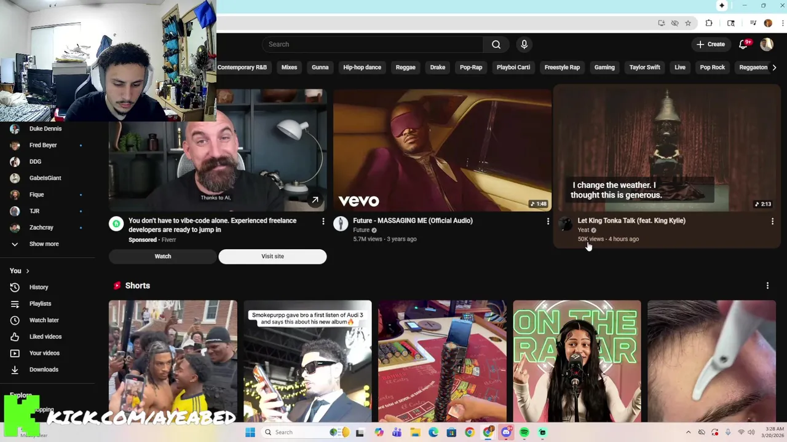Play the Future MASSAGING ME thumbnail
787x442 pixels.
tap(443, 150)
